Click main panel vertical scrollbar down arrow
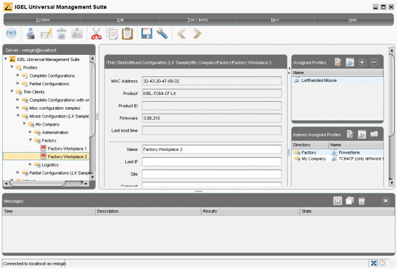Screen dimensions: 397x269 391,183
